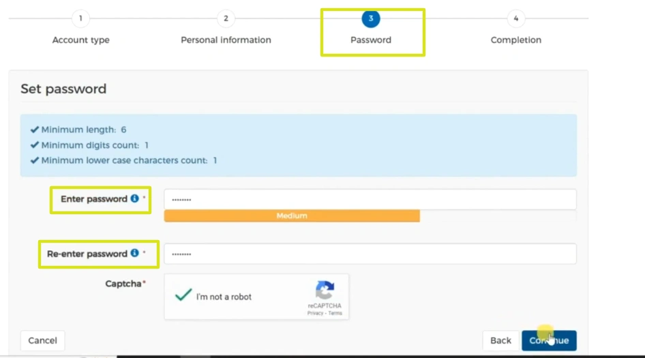
Task: Click the Set password heading
Action: [63, 89]
